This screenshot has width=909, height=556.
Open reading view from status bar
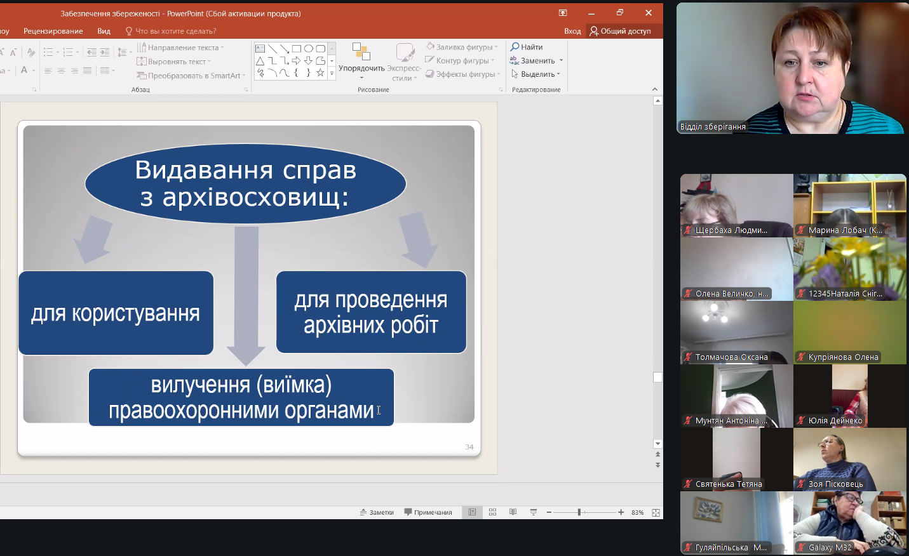513,512
